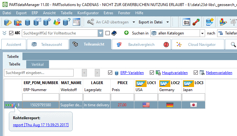Viewport: 237px width, 136px height.
Task: Click the red badge 2 on Bauteilvergleich
Action: (x=166, y=45)
